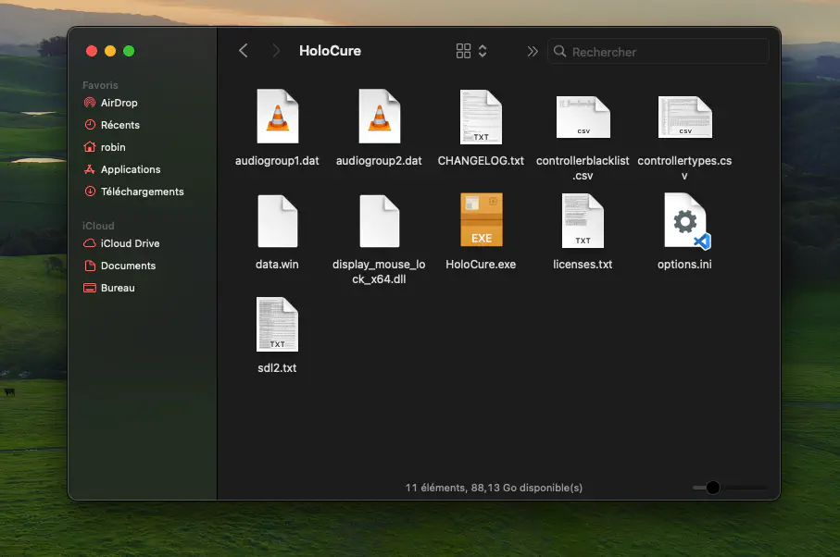
Task: Expand the hidden toolbar items chevron
Action: click(x=533, y=51)
